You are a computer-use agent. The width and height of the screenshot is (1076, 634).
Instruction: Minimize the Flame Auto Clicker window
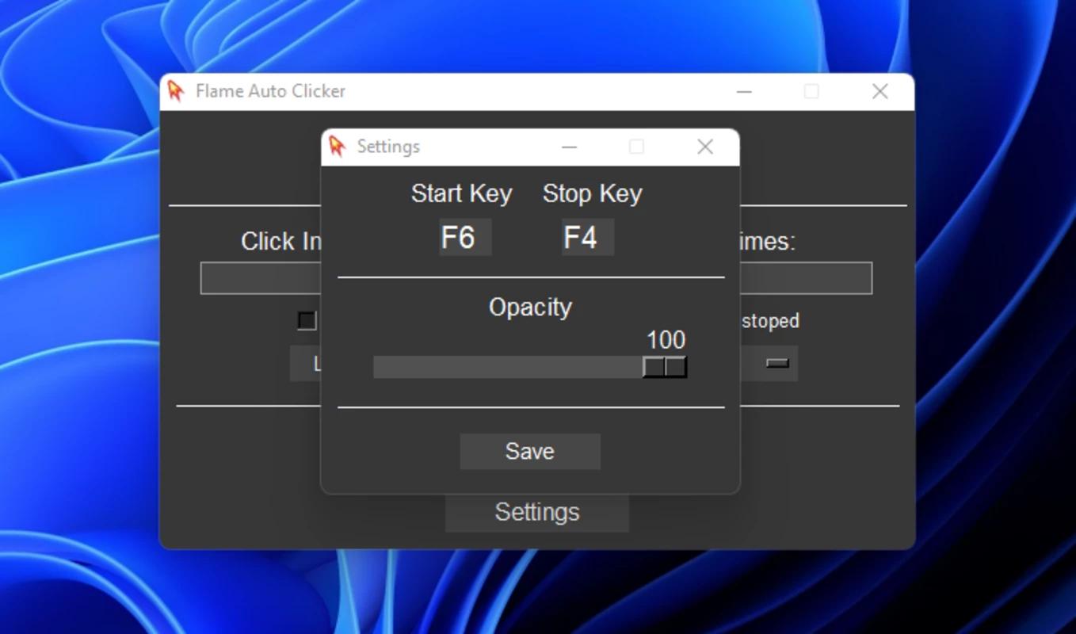(x=744, y=91)
